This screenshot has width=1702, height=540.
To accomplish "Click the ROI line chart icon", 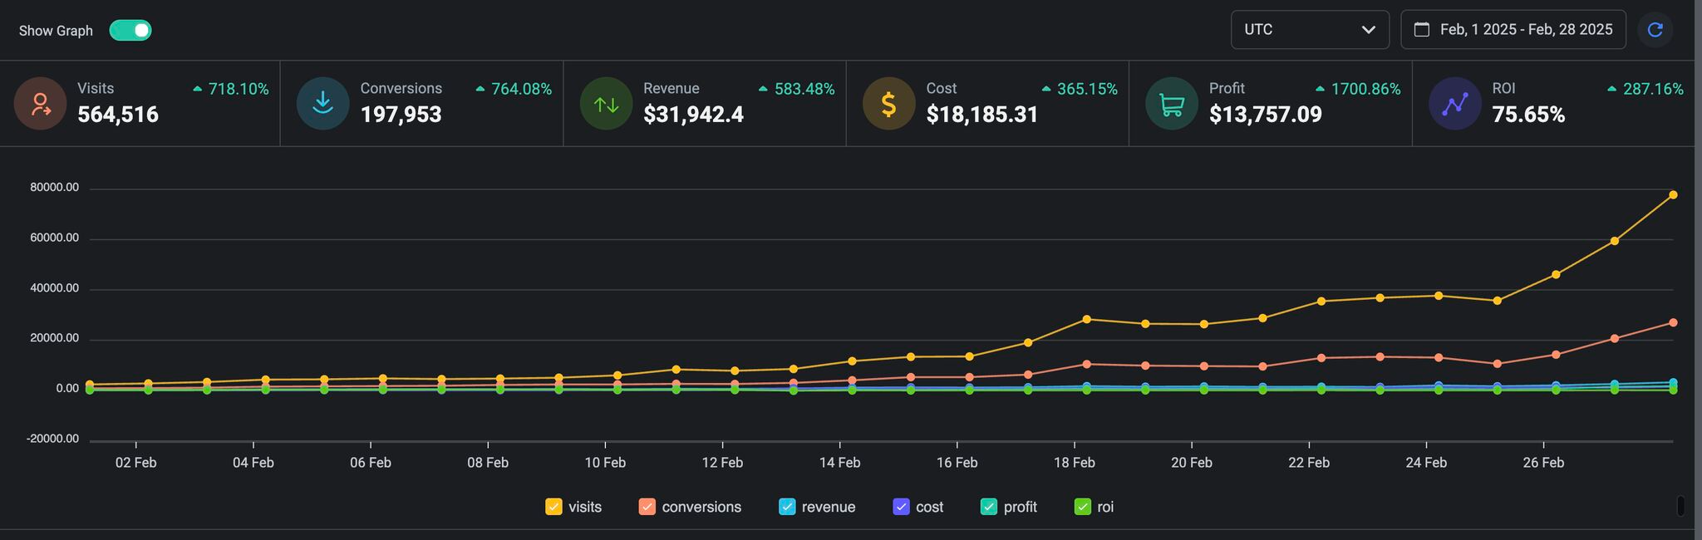I will pos(1454,104).
